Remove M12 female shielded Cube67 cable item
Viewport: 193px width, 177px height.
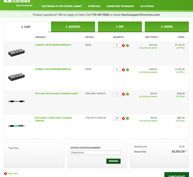click(123, 94)
